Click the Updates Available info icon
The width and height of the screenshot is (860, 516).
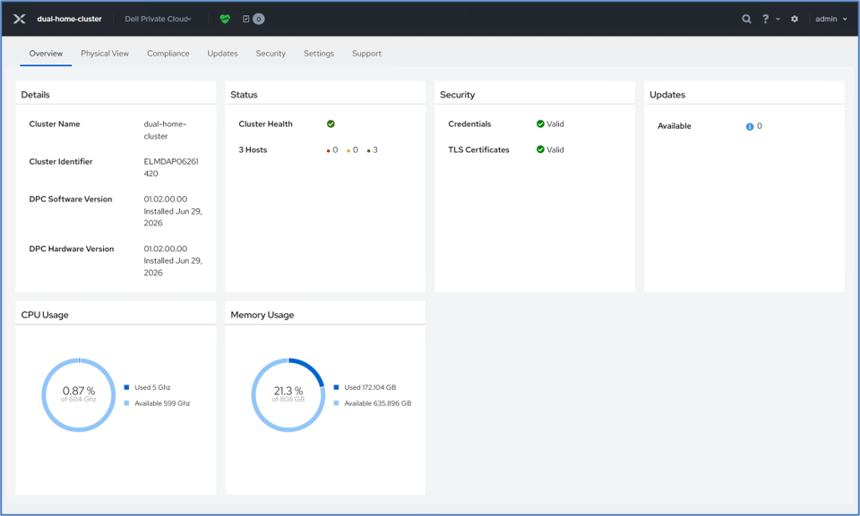coord(750,126)
